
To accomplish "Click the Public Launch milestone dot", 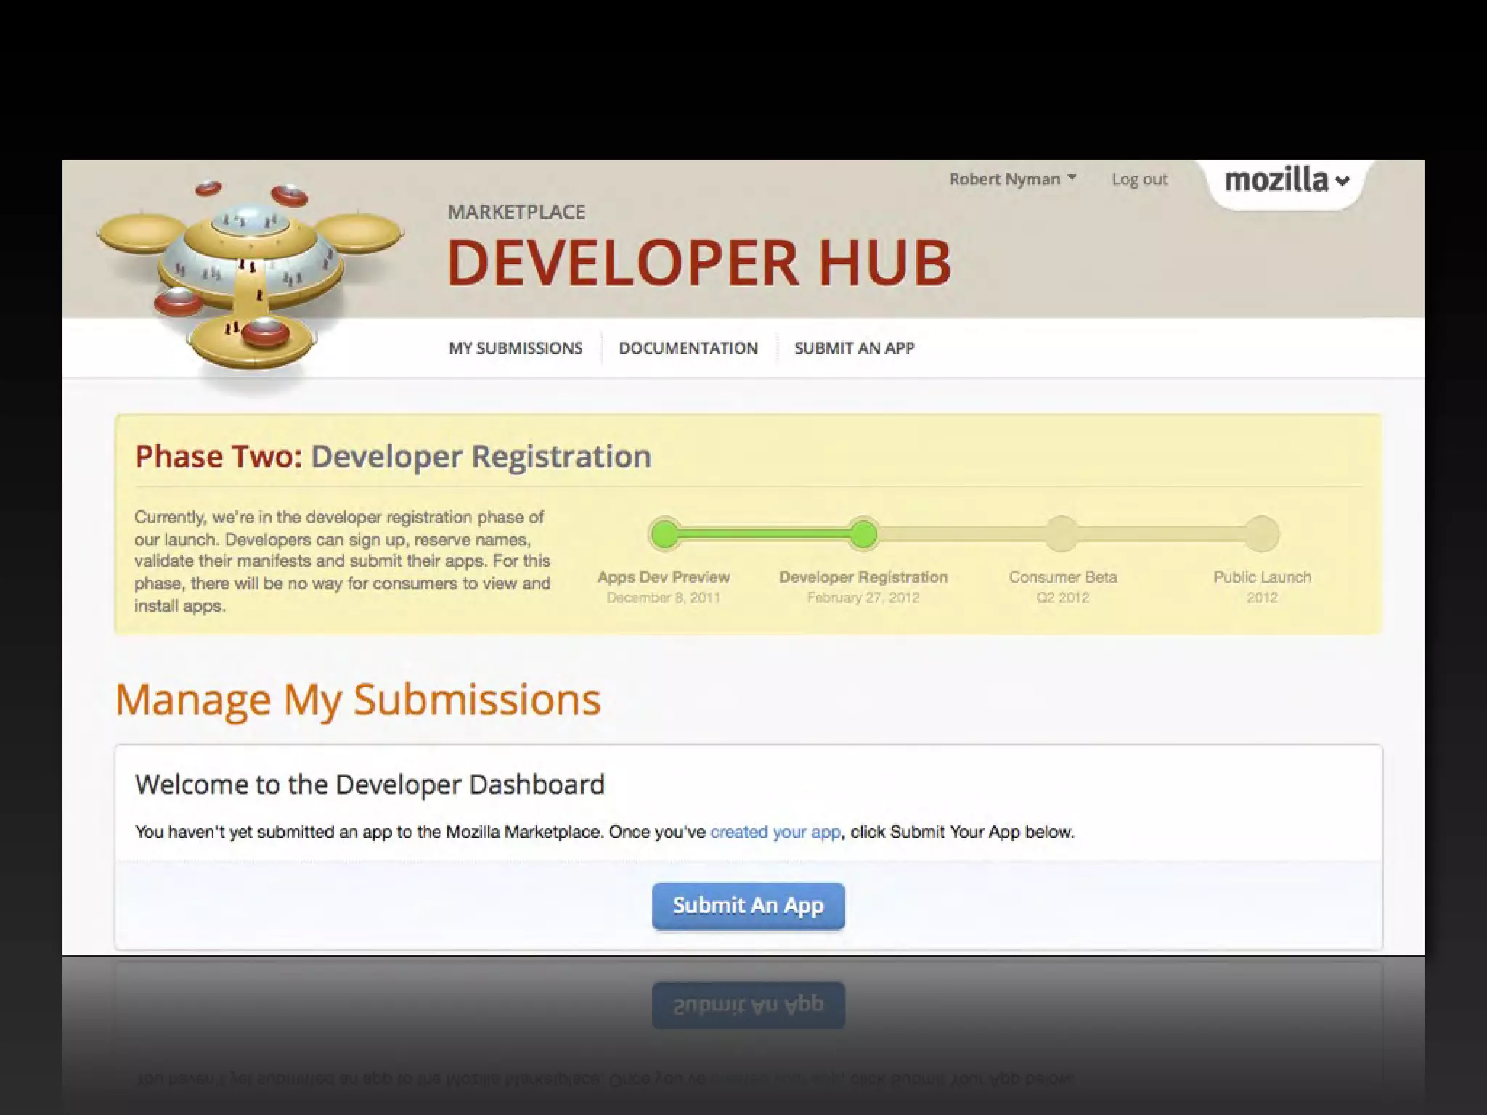I will (1262, 535).
